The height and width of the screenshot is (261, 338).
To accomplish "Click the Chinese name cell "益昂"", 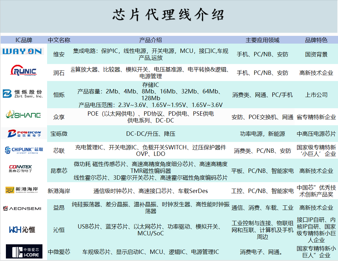I will [x=59, y=208].
